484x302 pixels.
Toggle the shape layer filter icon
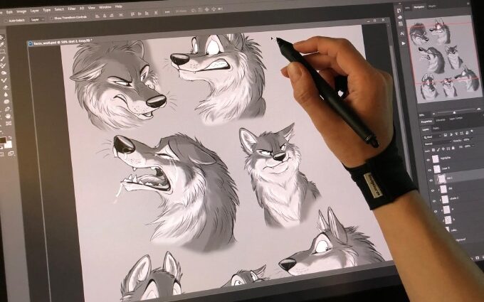(x=461, y=133)
